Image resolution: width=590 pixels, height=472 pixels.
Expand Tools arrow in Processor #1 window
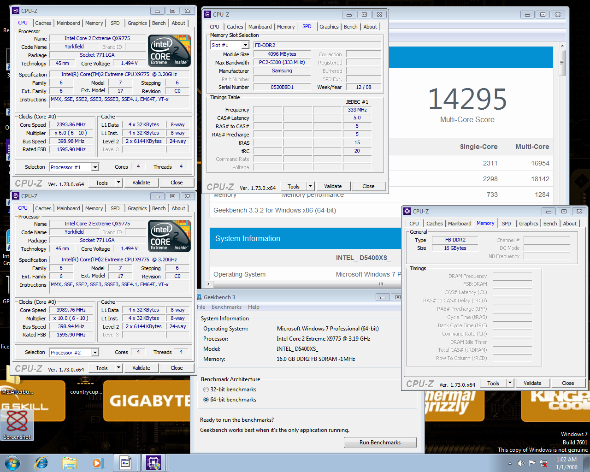click(119, 183)
